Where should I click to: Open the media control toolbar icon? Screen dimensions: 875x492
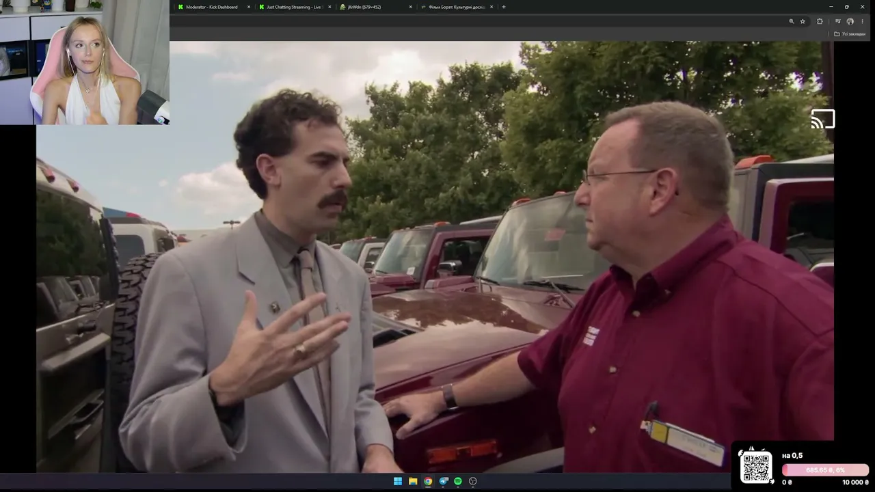click(838, 21)
